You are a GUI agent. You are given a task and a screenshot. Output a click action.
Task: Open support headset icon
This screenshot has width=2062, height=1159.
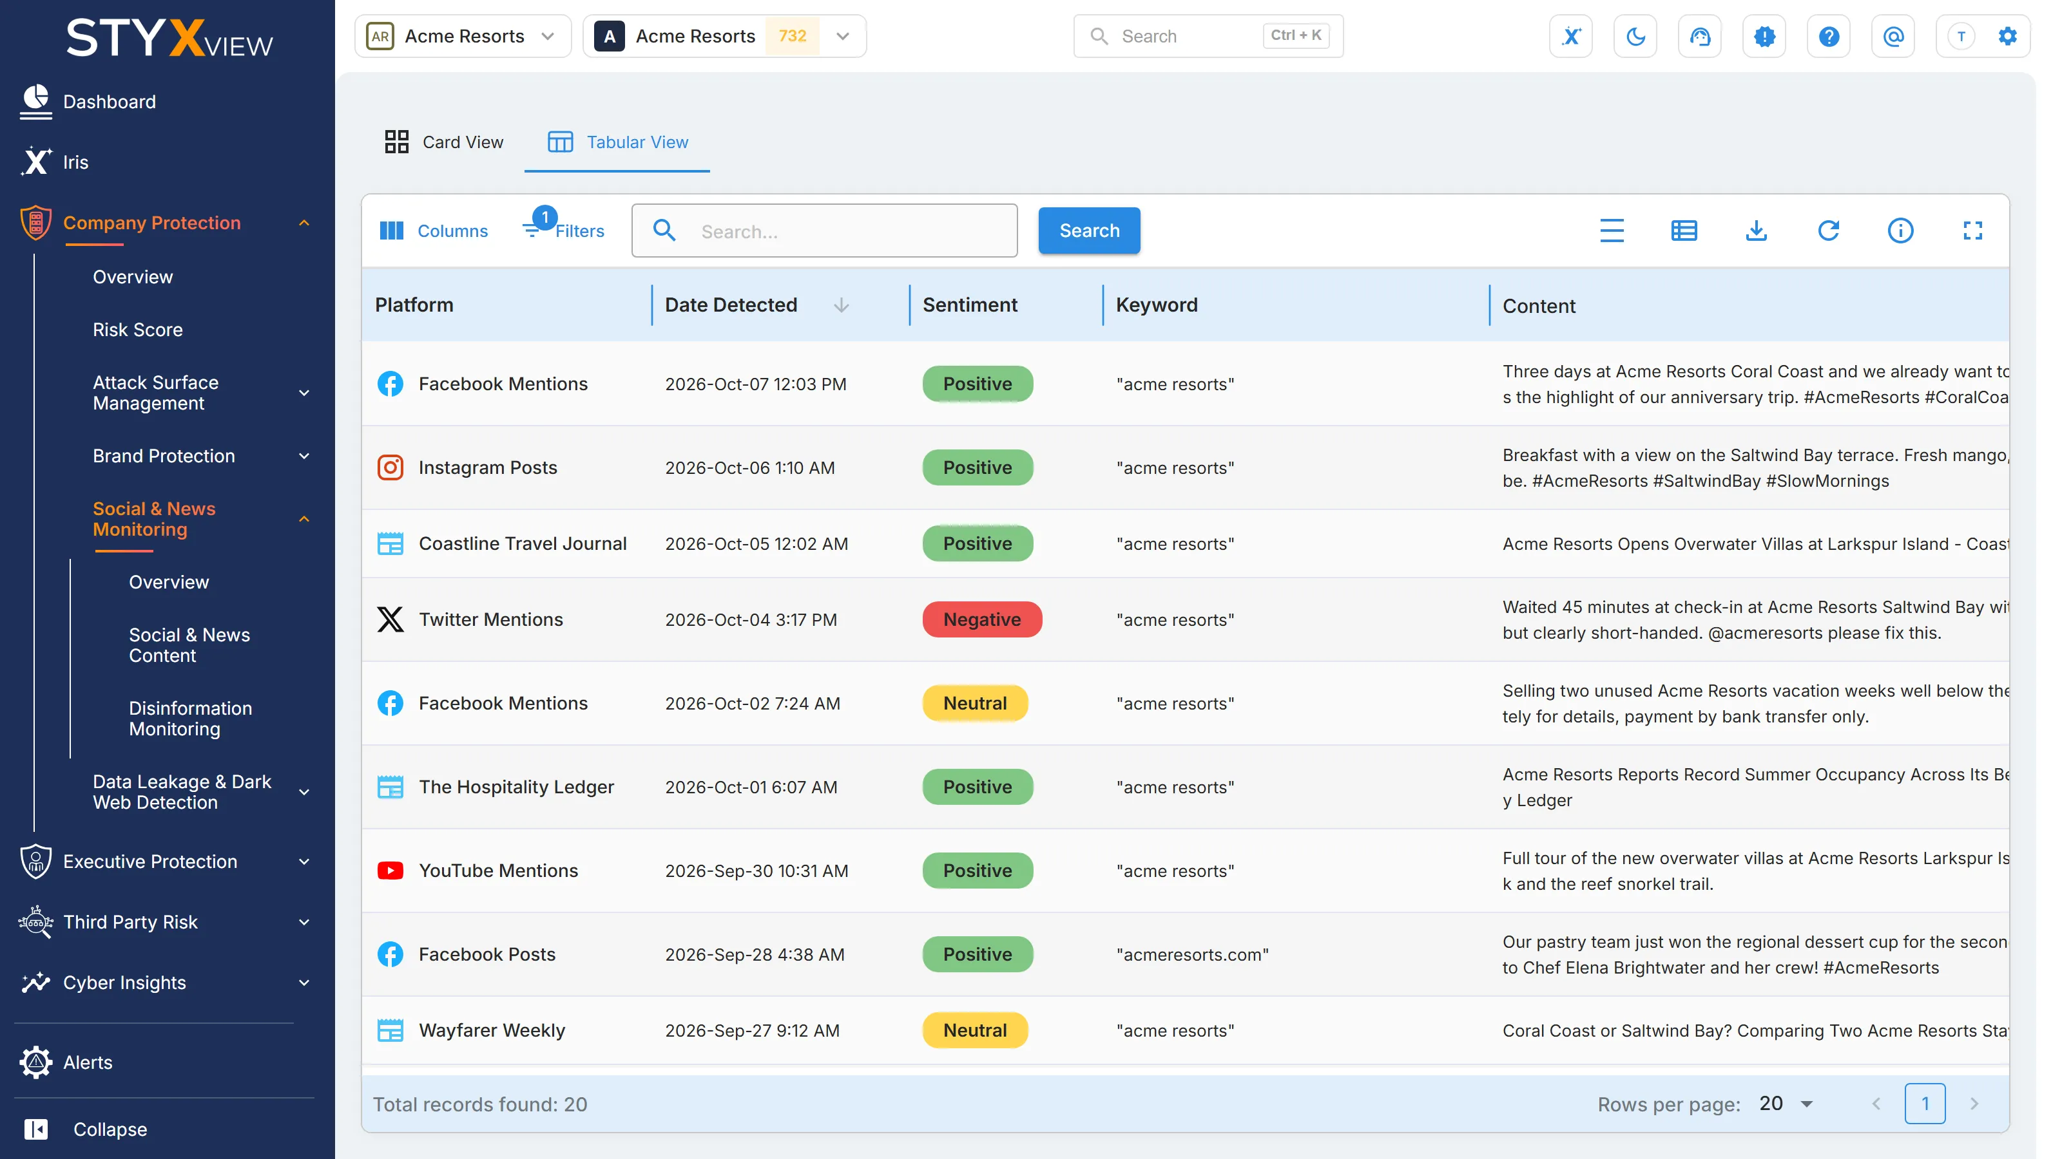pyautogui.click(x=1699, y=36)
